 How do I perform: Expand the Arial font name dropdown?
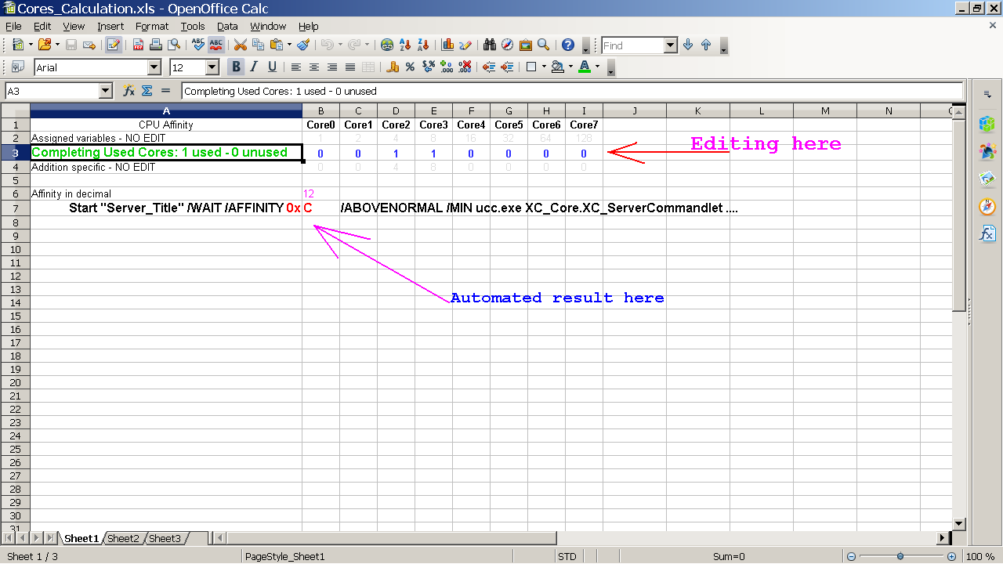click(154, 68)
